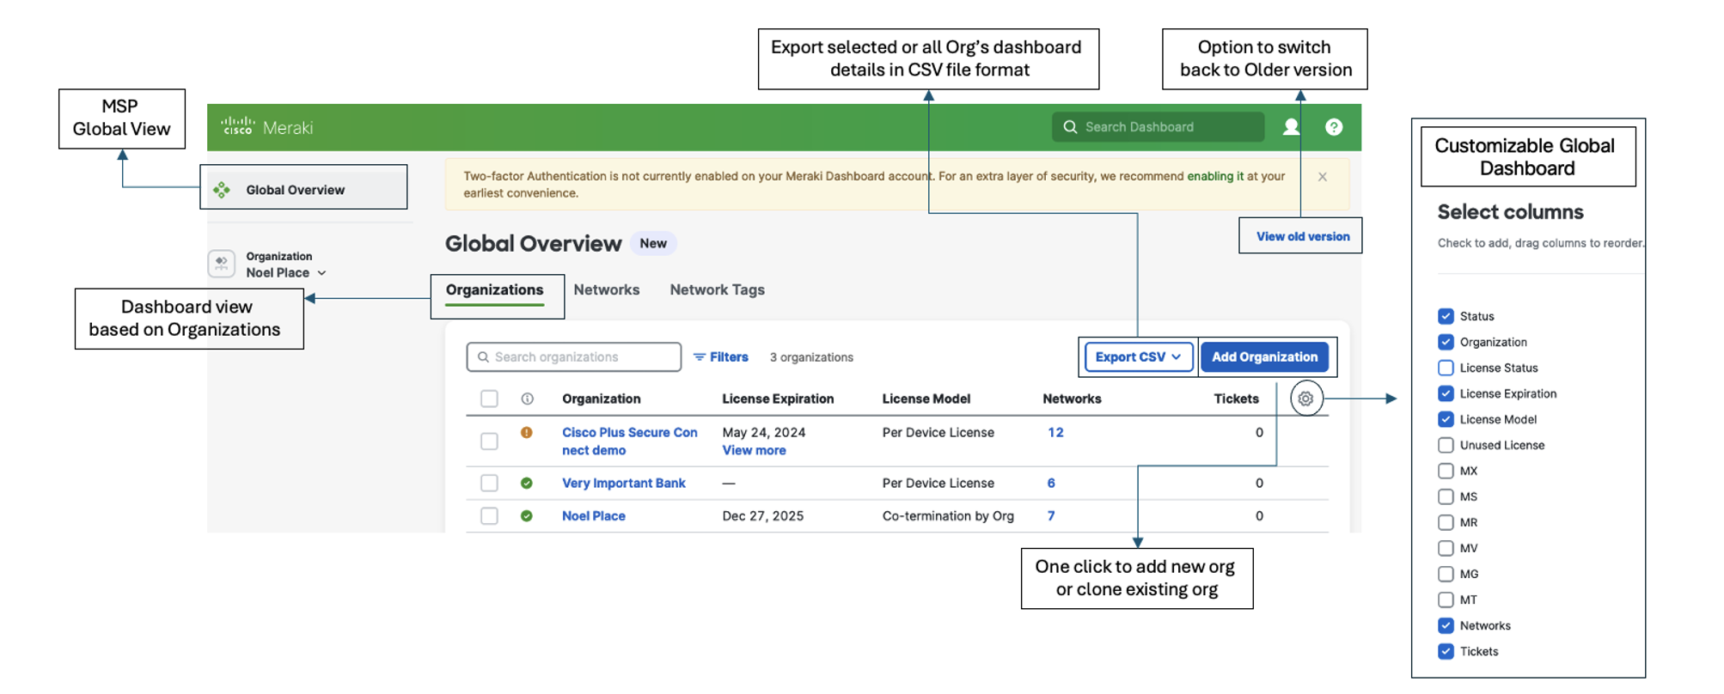Uncheck the Tickets column checkbox
The image size is (1724, 694).
tap(1446, 651)
